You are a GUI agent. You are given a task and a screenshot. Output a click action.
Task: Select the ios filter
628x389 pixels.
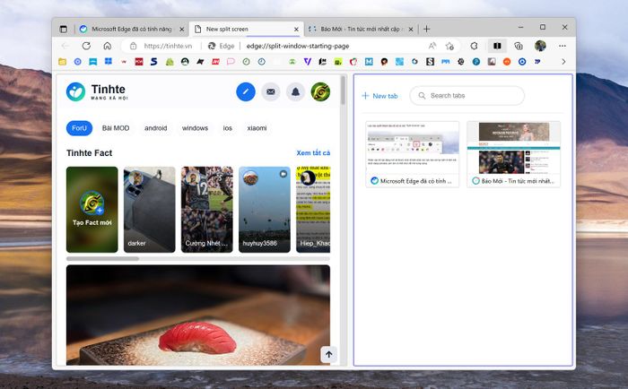click(228, 128)
